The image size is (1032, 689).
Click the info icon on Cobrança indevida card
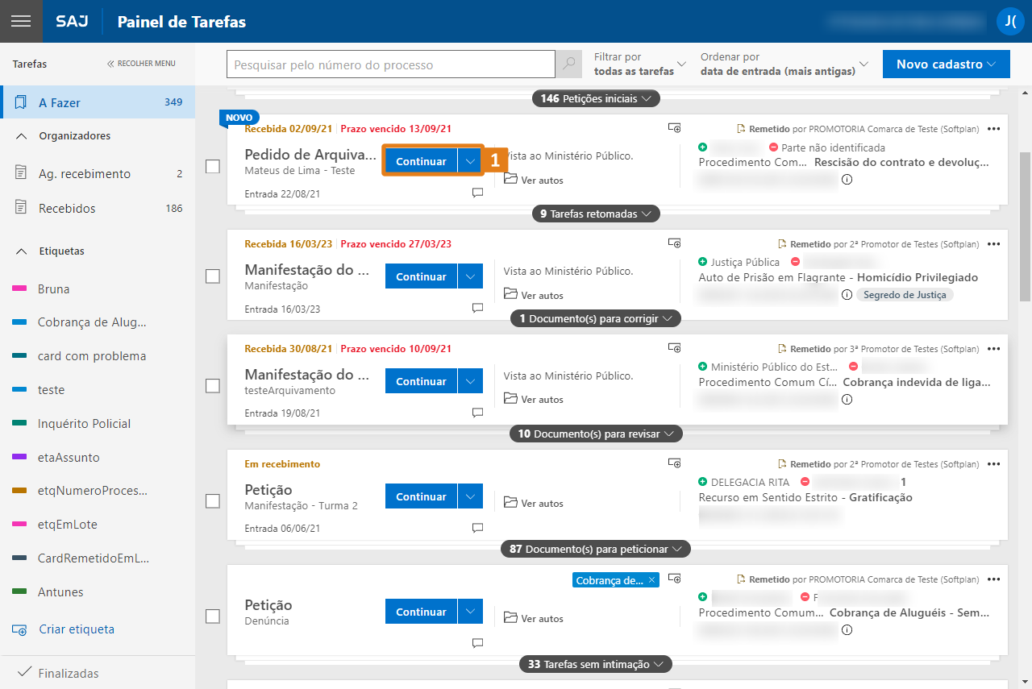click(x=847, y=399)
